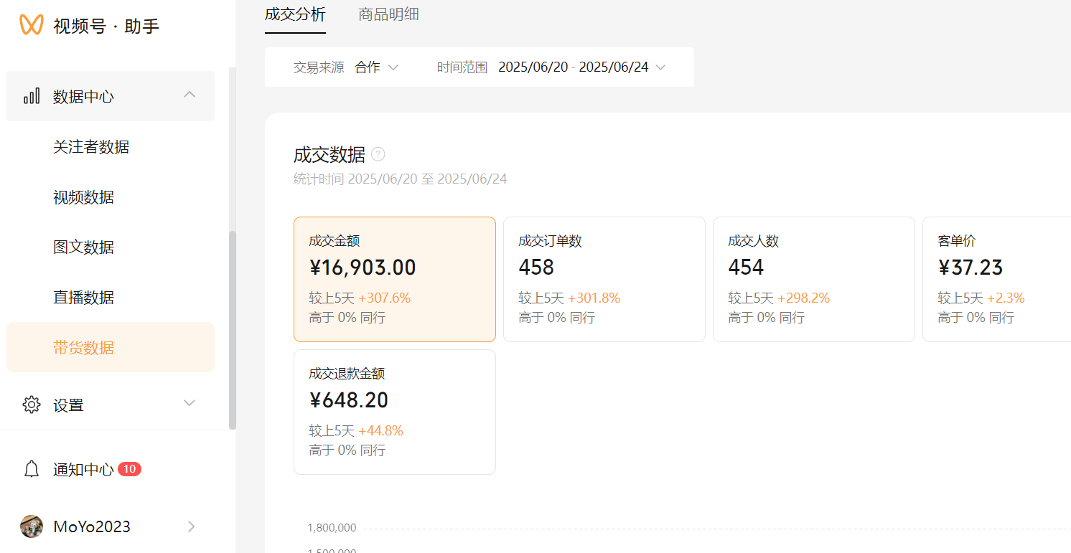Click the red 10 notification badge

129,469
